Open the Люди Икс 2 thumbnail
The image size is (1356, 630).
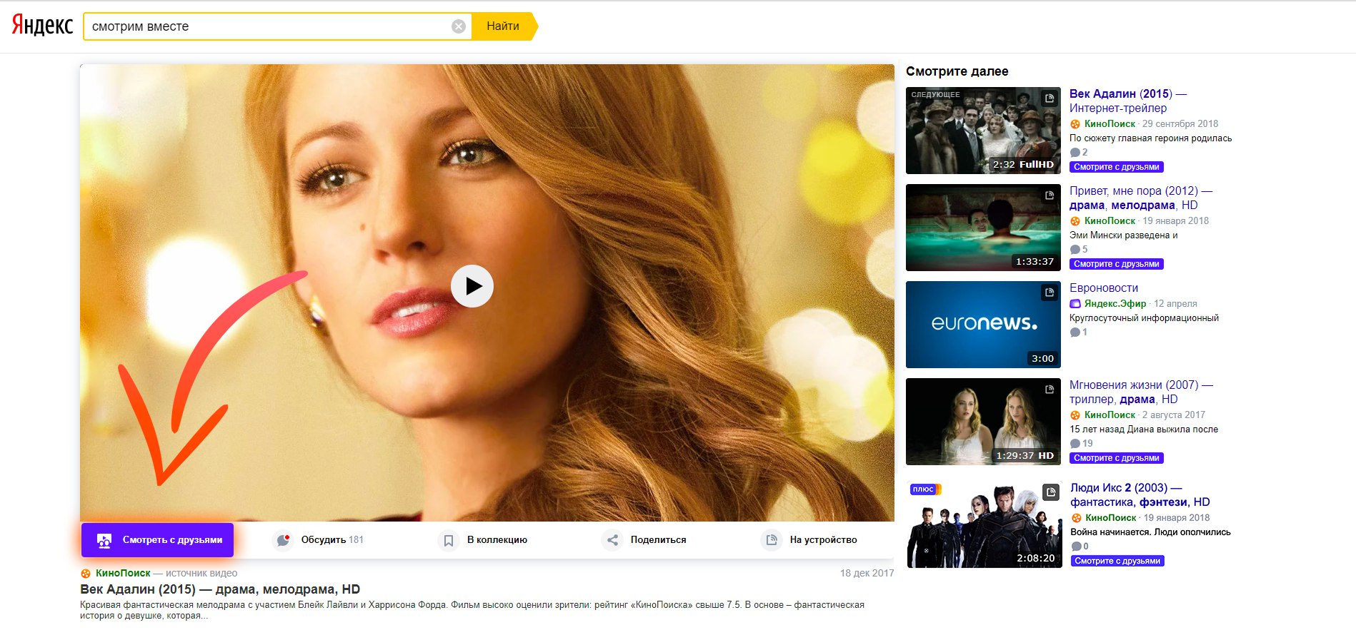click(x=984, y=524)
